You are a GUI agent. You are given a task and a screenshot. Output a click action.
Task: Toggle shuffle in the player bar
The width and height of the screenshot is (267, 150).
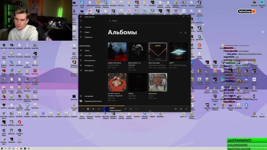tap(98, 109)
